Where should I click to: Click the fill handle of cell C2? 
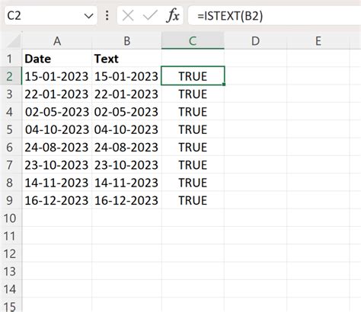(x=224, y=84)
